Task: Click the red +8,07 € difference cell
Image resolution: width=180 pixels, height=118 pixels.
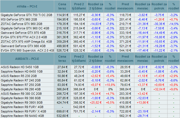Action: click(96, 85)
